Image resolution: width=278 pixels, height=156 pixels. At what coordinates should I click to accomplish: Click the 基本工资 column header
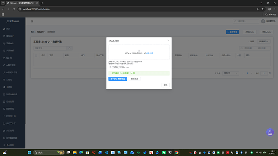(x=100, y=55)
